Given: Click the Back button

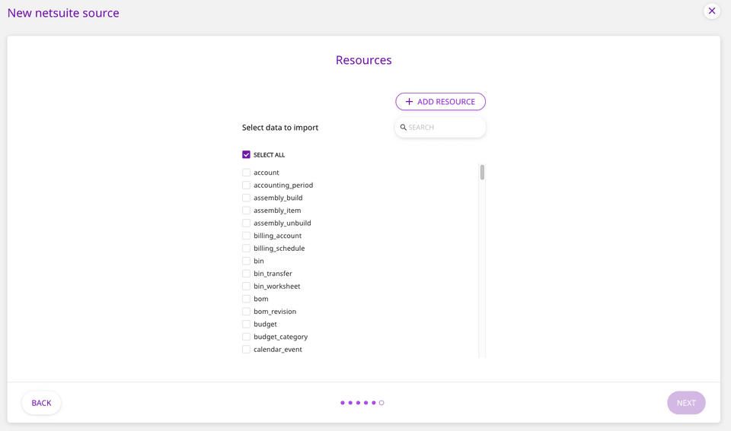Looking at the screenshot, I should 41,403.
